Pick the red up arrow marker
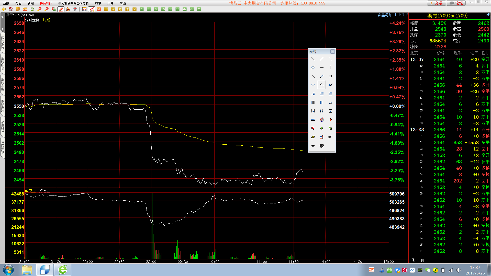491x276 pixels. 330,120
